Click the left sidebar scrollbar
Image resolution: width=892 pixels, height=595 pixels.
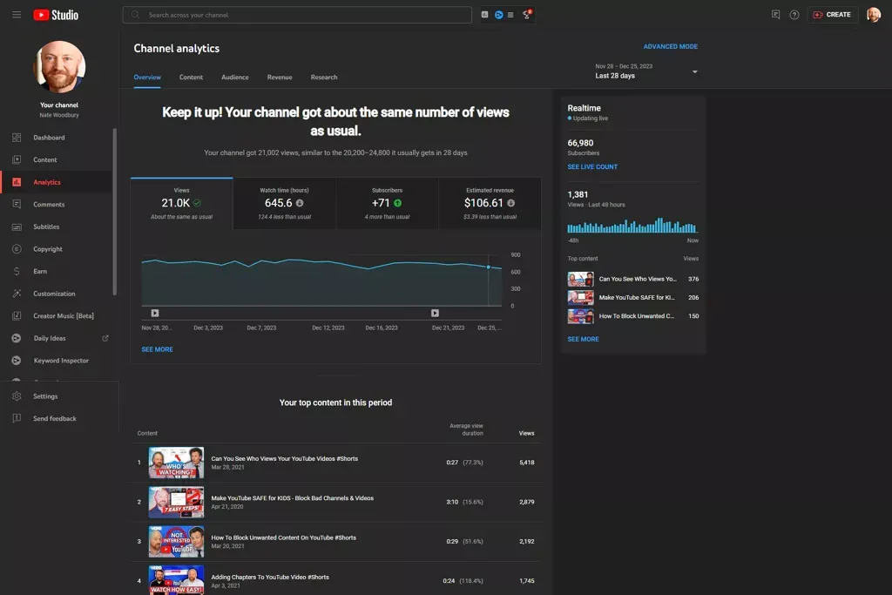tap(115, 212)
